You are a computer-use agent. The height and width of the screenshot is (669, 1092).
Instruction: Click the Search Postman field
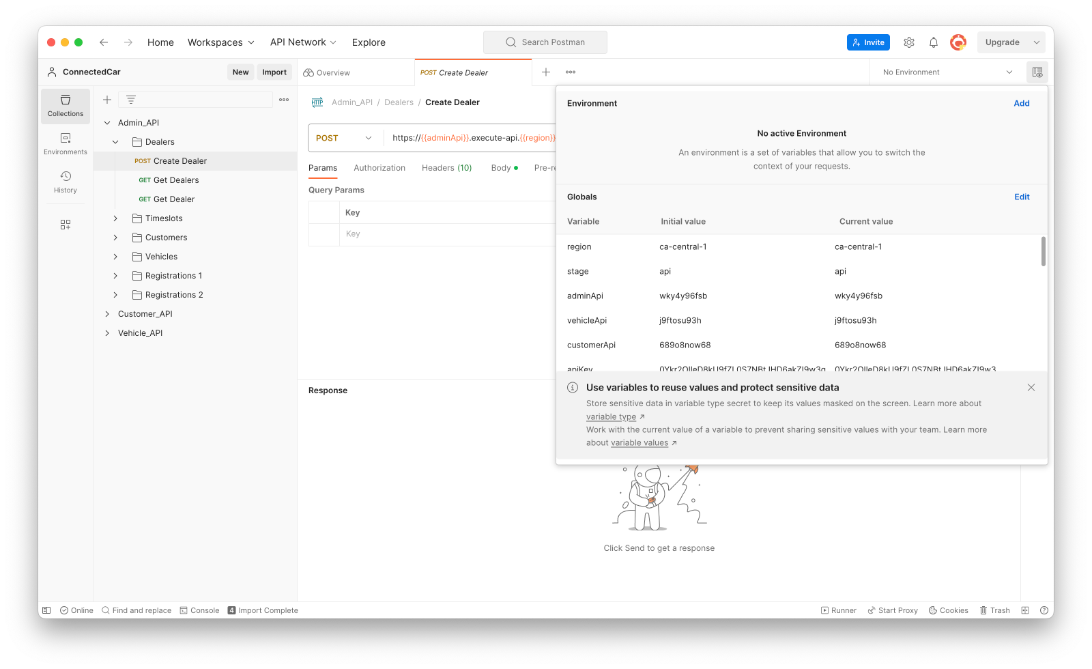[x=545, y=42]
